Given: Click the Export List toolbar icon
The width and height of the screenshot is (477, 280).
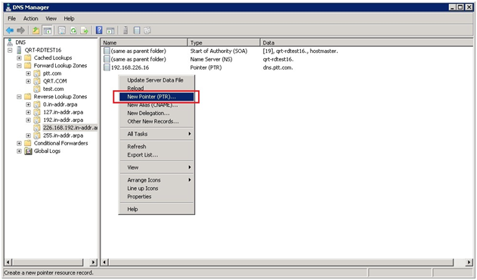Looking at the screenshot, I should pos(84,30).
